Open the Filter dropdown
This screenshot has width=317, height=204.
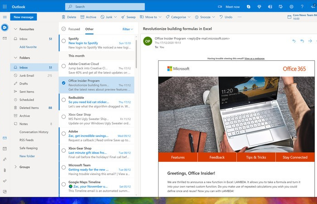click(128, 29)
